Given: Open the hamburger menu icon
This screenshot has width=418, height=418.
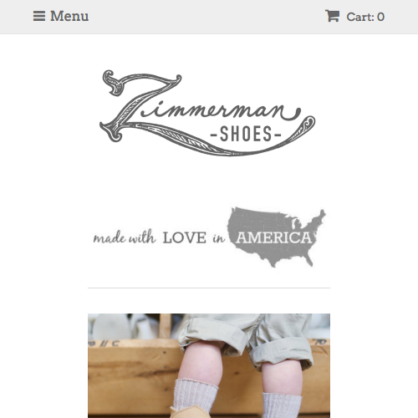Looking at the screenshot, I should pyautogui.click(x=39, y=16).
